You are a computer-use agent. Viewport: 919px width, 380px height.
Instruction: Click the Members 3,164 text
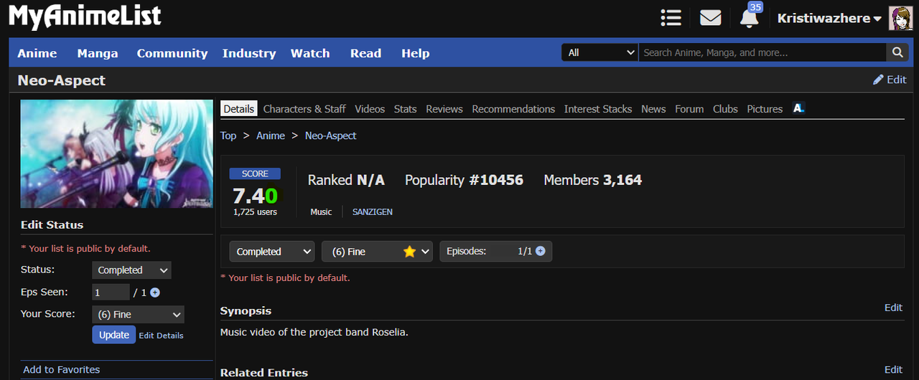click(x=593, y=181)
